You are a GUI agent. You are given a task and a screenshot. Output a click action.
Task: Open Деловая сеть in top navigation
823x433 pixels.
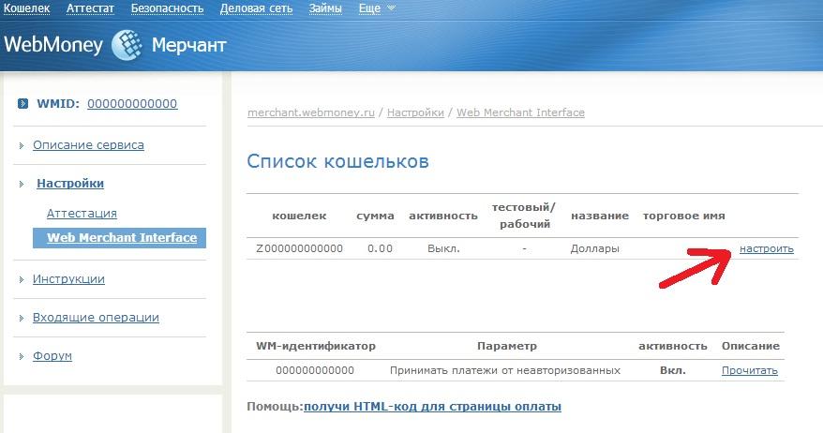click(x=256, y=8)
